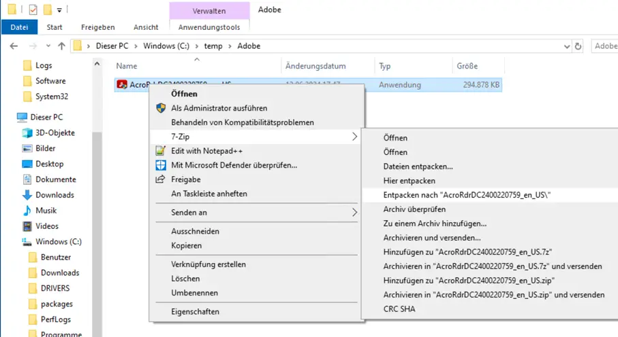This screenshot has width=618, height=337.
Task: Click the Freigabe share icon
Action: click(160, 179)
